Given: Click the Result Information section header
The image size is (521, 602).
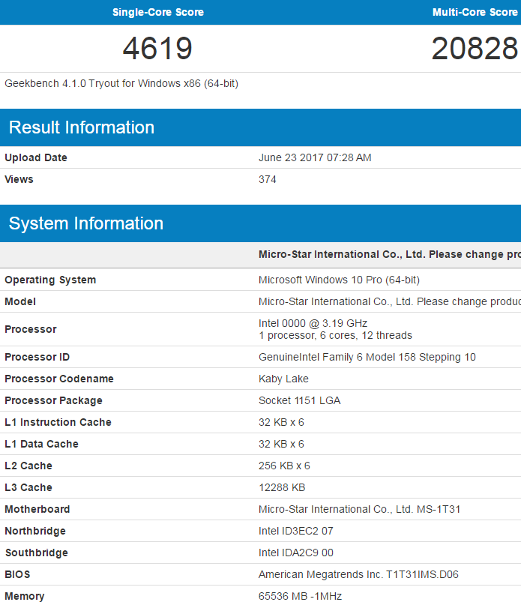Looking at the screenshot, I should [x=82, y=127].
